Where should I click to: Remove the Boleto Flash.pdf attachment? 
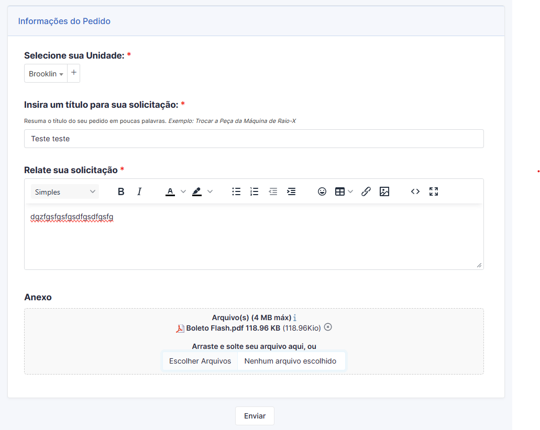coord(328,327)
